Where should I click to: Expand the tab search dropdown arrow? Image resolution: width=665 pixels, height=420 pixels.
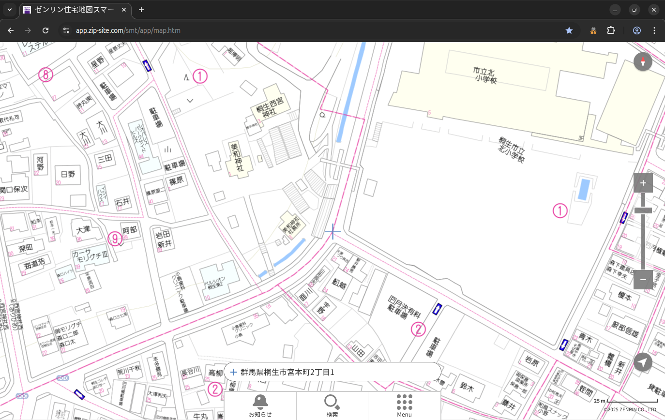pyautogui.click(x=9, y=10)
